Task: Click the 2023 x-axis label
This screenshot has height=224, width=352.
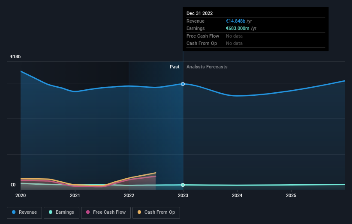Action: (x=183, y=195)
